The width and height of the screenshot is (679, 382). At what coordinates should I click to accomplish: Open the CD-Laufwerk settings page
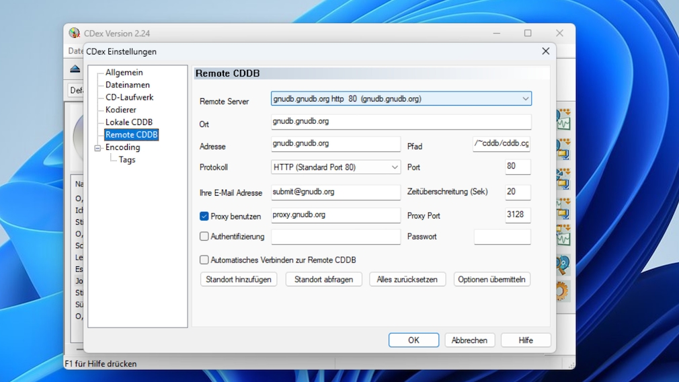click(129, 98)
